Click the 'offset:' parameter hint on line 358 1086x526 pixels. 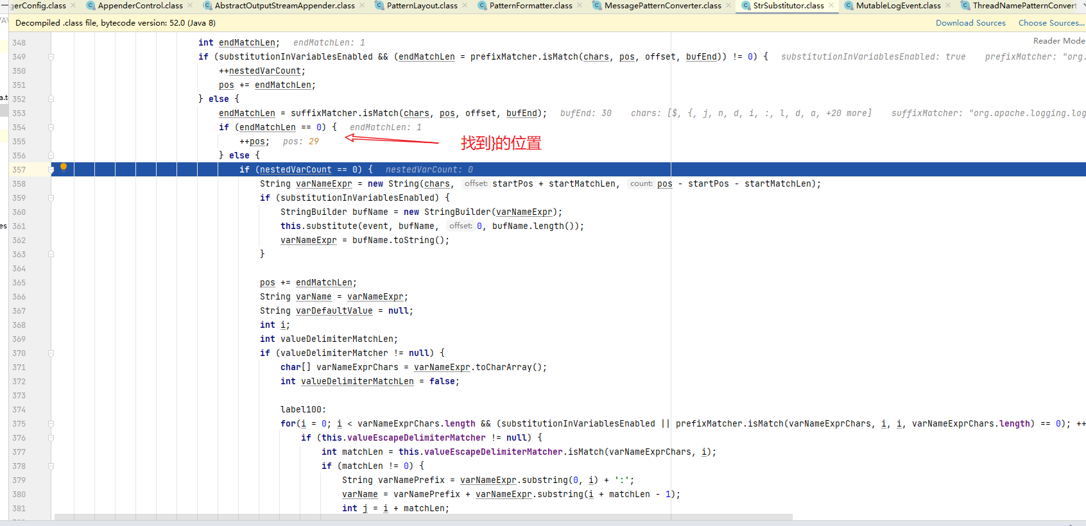coord(476,183)
